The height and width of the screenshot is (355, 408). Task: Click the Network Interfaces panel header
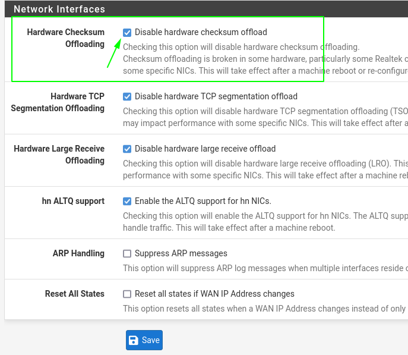(x=206, y=9)
